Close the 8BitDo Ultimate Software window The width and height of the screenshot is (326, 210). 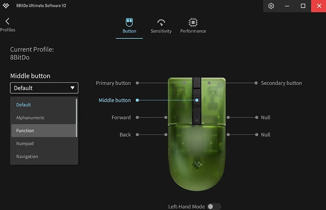point(319,6)
